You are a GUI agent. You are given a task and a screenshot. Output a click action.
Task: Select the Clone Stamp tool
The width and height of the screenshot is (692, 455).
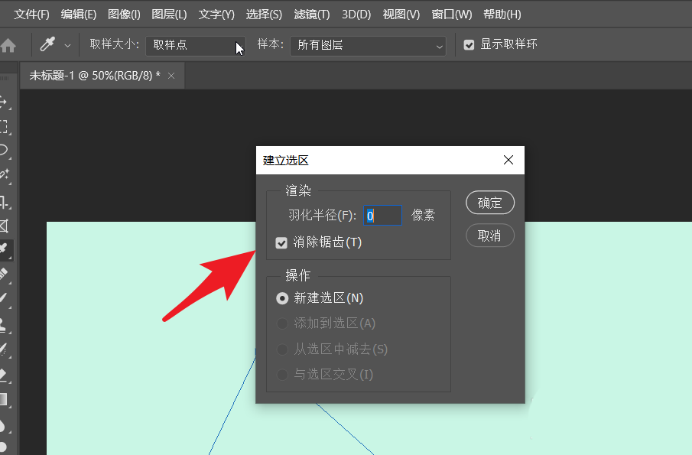pyautogui.click(x=4, y=325)
